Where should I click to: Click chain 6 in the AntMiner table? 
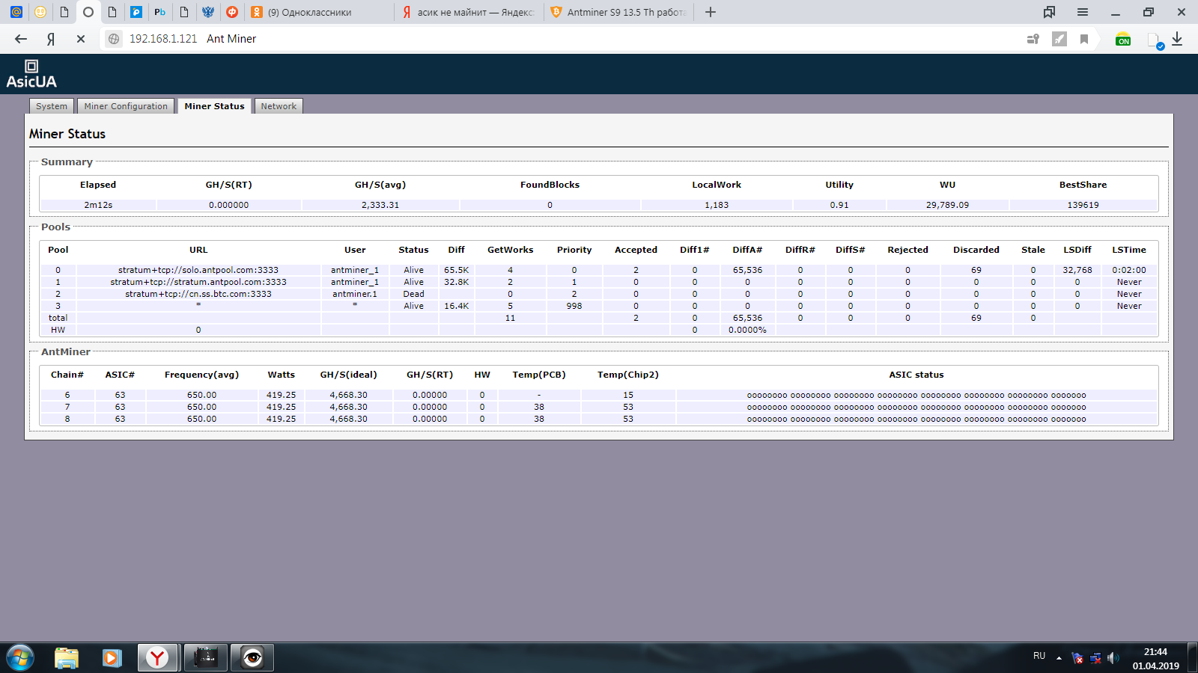[x=67, y=395]
